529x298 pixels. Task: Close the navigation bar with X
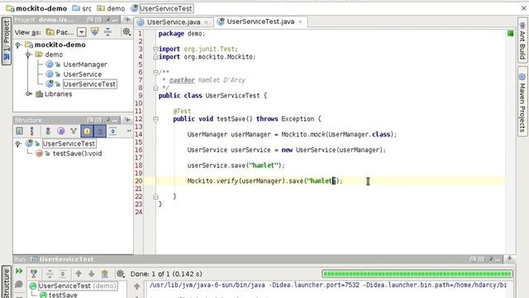(523, 8)
